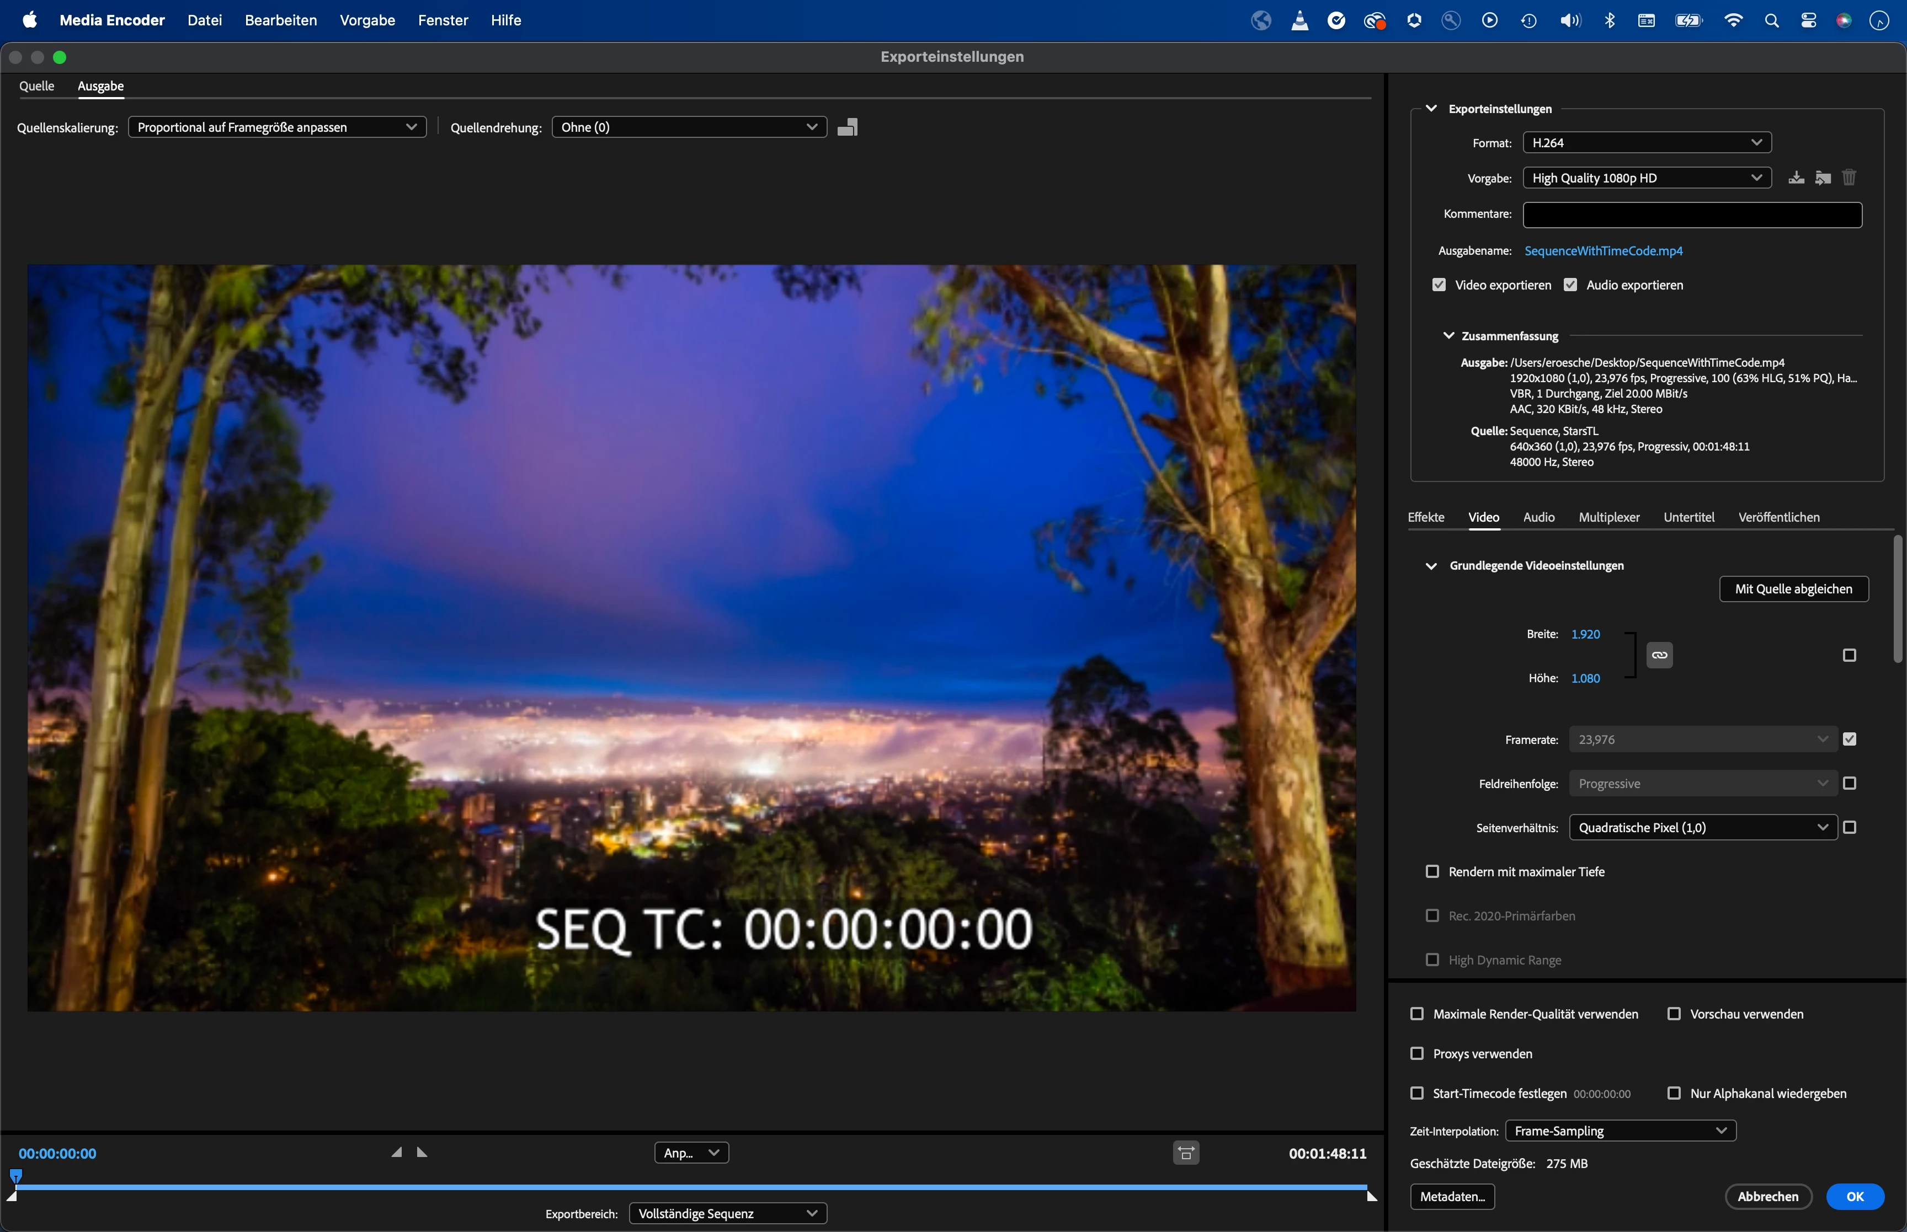Screen dimensions: 1907x1232
Task: Switch to the Audio tab
Action: [x=1538, y=518]
